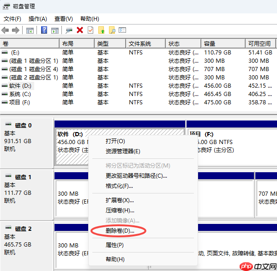Select the 系统 (C:) volume name

pyautogui.click(x=20, y=94)
